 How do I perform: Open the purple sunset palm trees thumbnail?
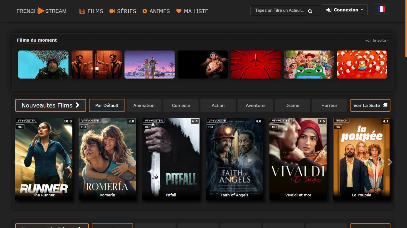coord(149,65)
